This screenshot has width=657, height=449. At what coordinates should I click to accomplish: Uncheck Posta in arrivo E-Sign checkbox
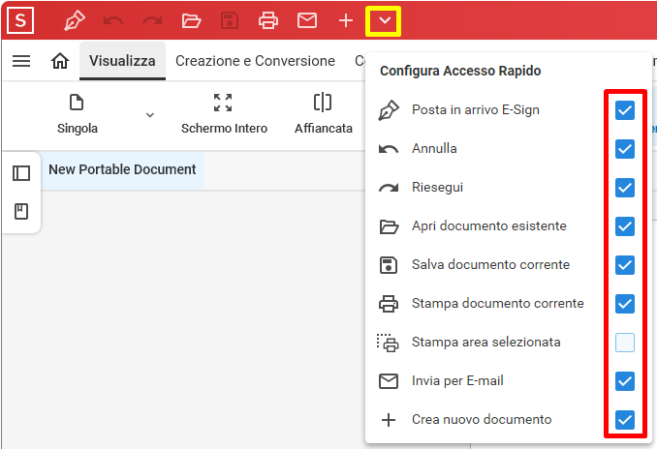coord(625,110)
